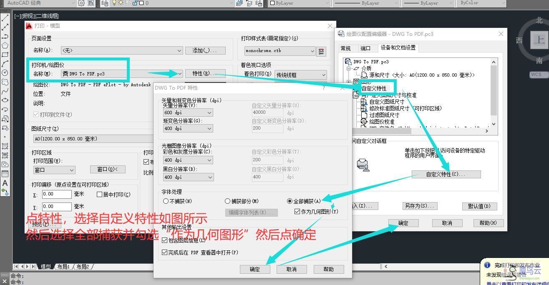Open AutoCAD 经典 workspace dropdown

coord(73,3)
